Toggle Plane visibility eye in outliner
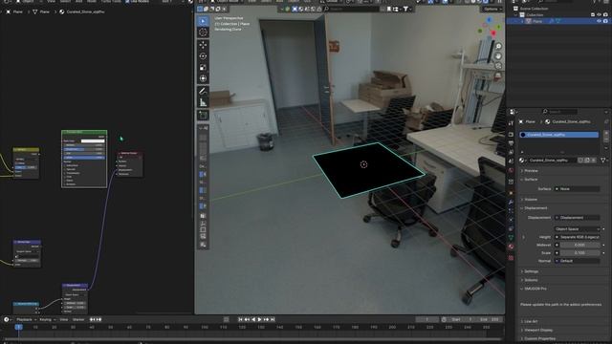The height and width of the screenshot is (344, 612). [600, 21]
